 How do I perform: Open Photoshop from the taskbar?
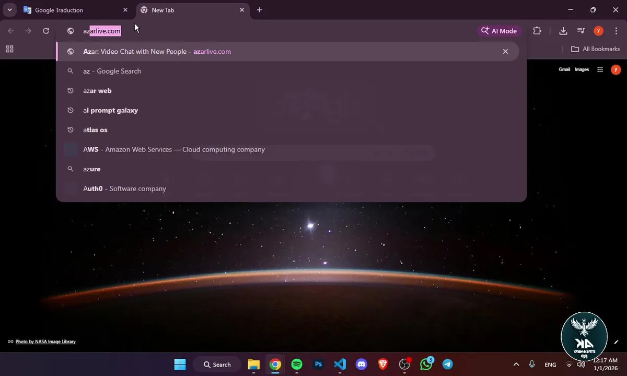(318, 365)
